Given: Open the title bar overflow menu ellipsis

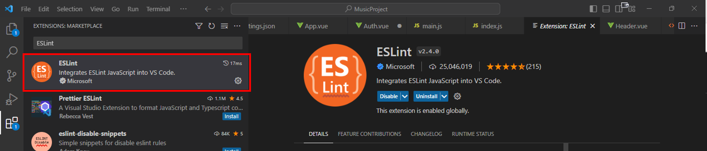Looking at the screenshot, I should point(183,9).
